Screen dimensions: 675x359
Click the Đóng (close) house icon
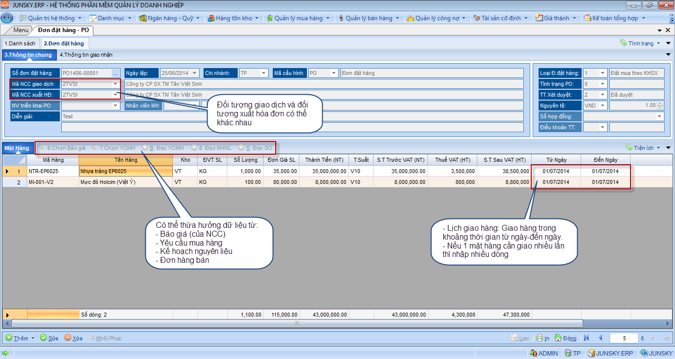(558, 338)
